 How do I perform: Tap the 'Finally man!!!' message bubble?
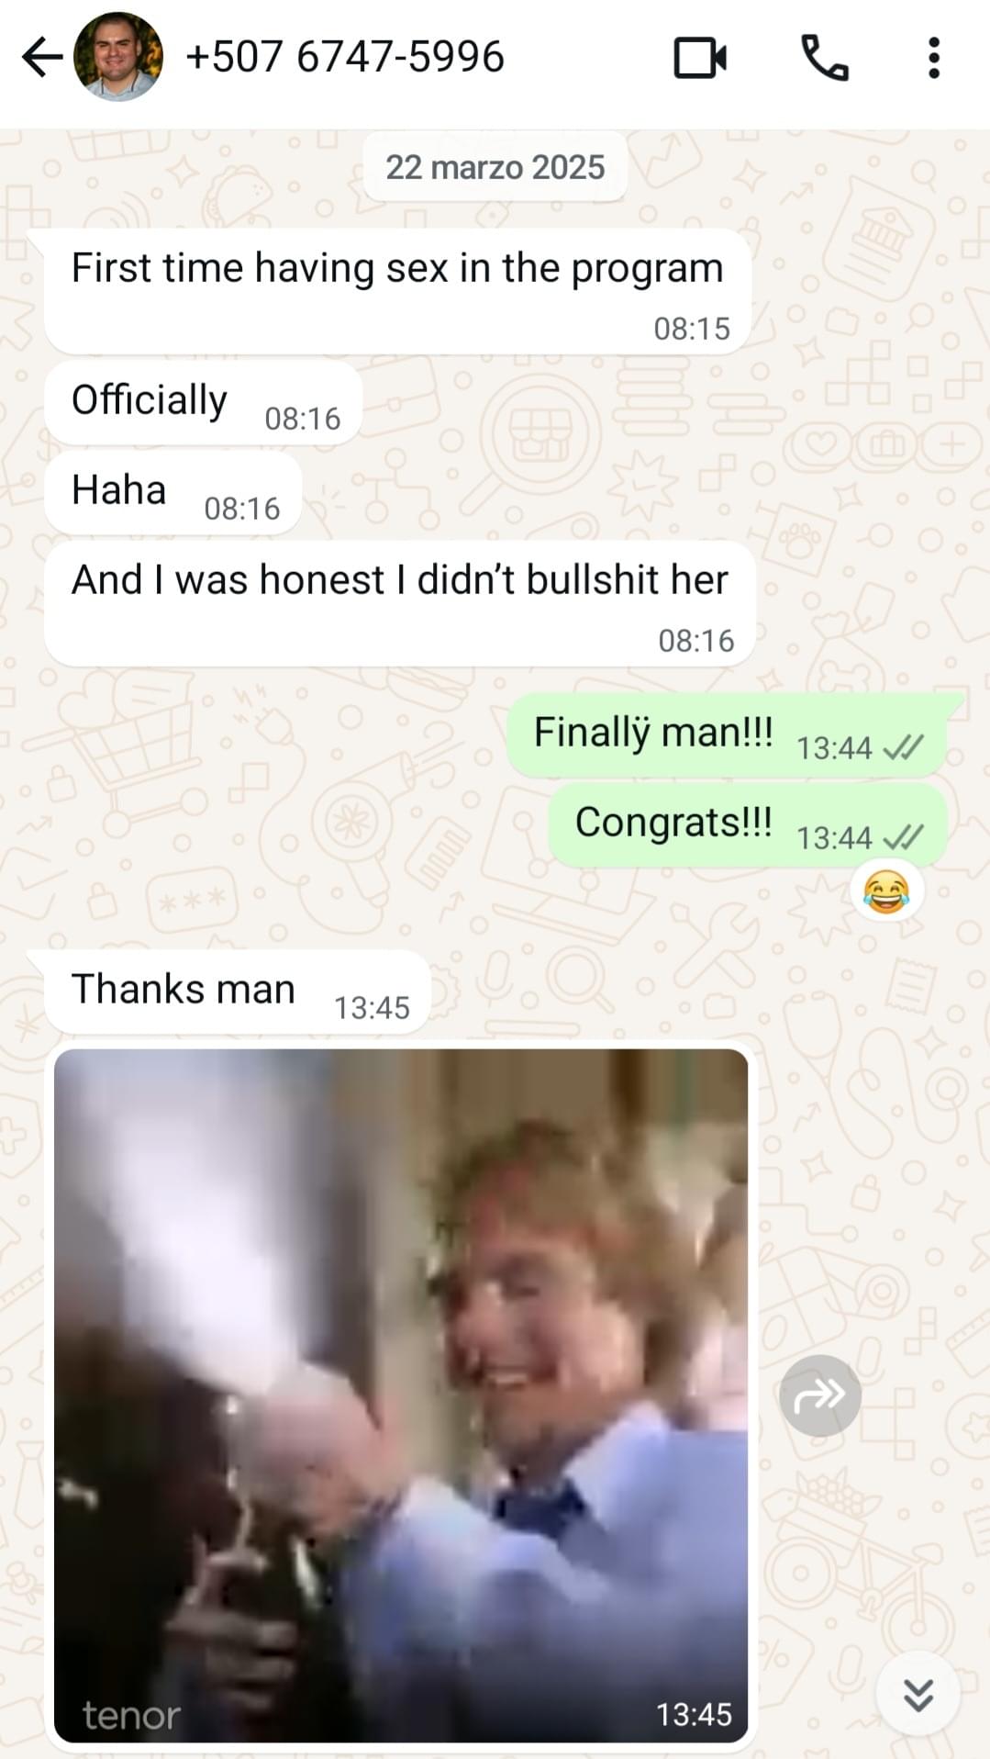[x=727, y=734]
